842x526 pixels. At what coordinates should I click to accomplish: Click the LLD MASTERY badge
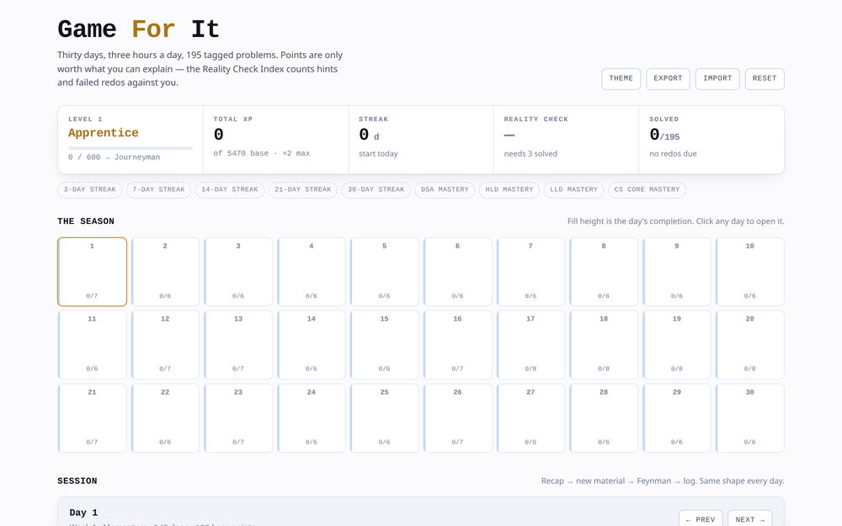[573, 190]
